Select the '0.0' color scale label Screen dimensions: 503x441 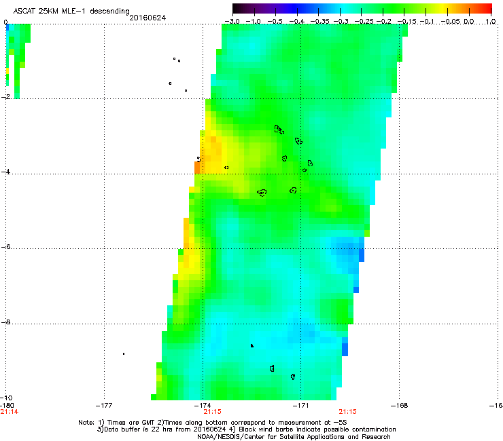click(469, 22)
